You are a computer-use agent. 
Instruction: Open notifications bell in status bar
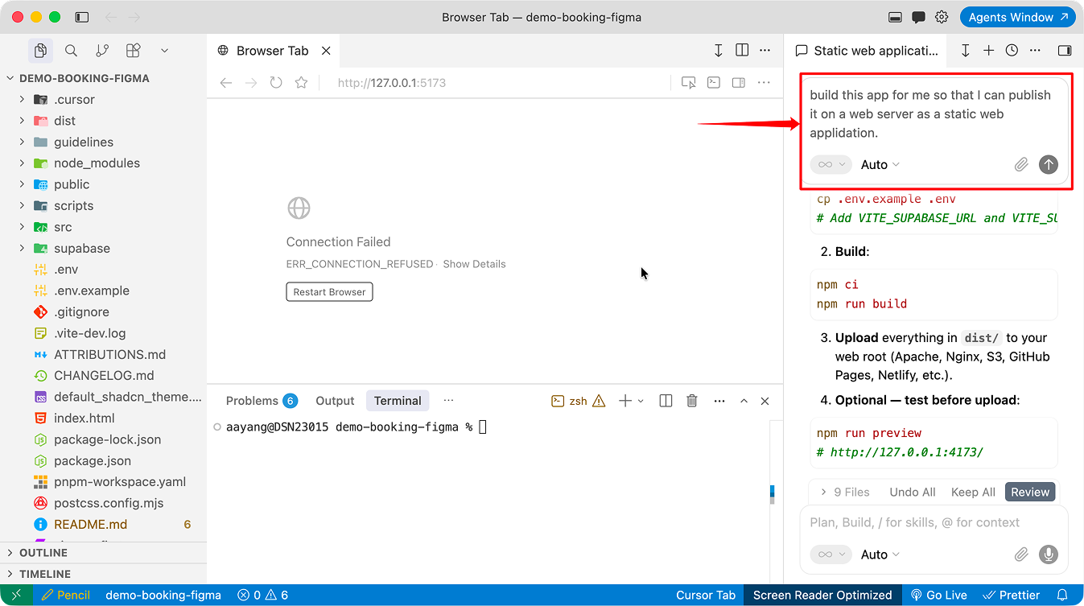pyautogui.click(x=1062, y=596)
